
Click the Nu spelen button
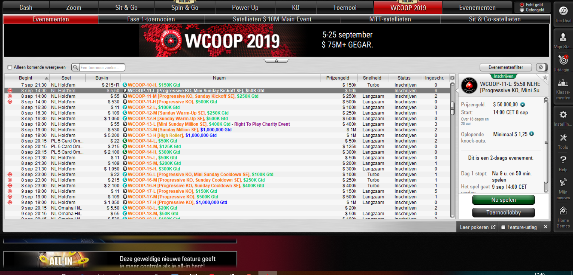(503, 200)
